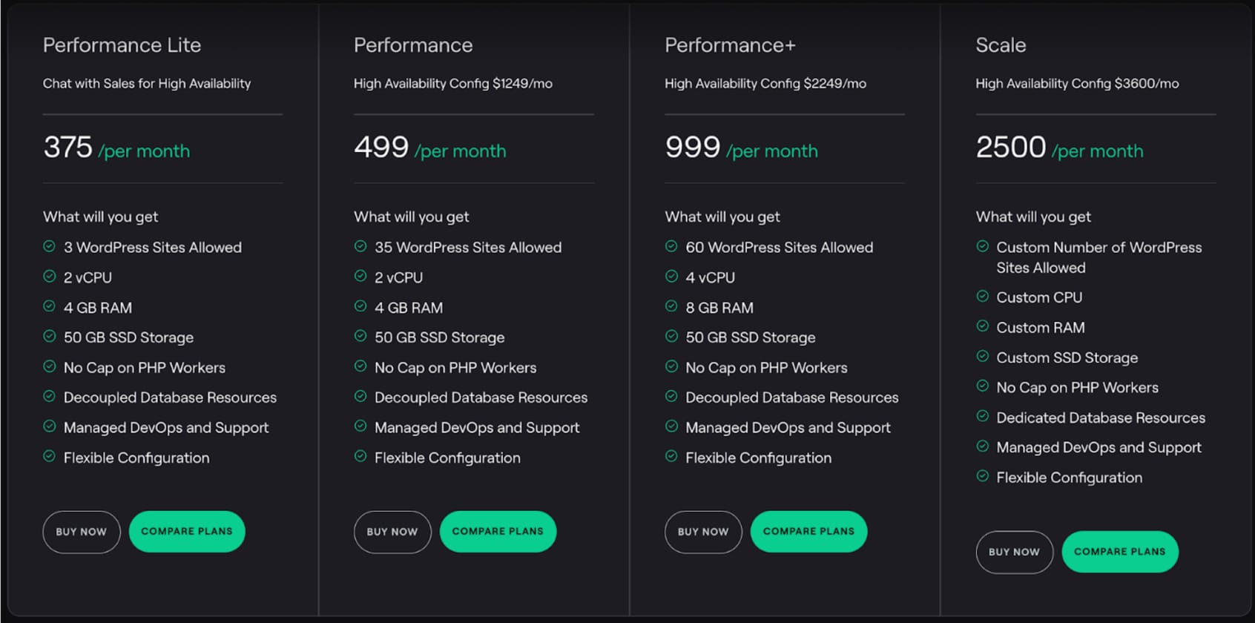1255x623 pixels.
Task: Click check icon next to Custom SSD Storage
Action: 983,357
